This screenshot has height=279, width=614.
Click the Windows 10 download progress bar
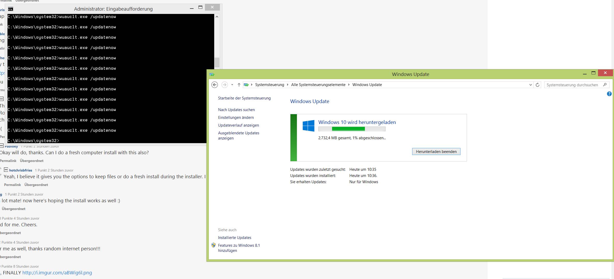click(352, 129)
